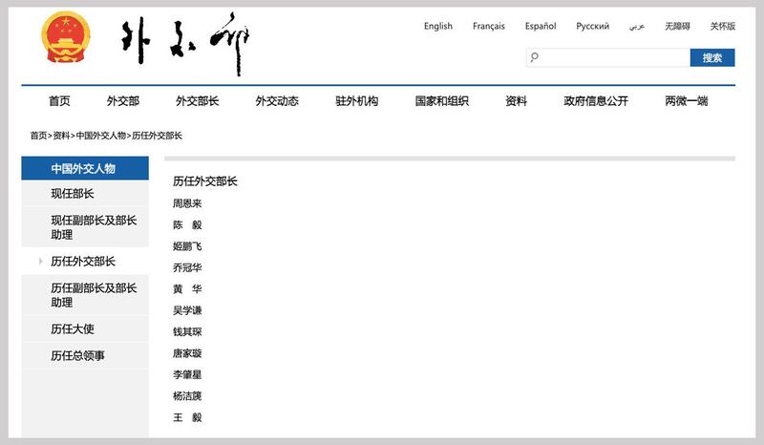The height and width of the screenshot is (445, 764).
Task: Focus the search input field
Action: 608,57
